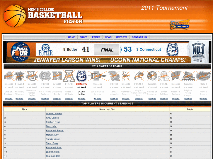This screenshot has height=159, width=213.
Task: Open the NEWS menu item
Action: 108,37
